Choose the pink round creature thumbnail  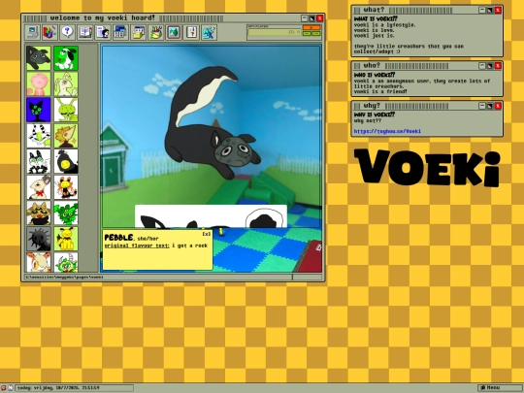(39, 83)
